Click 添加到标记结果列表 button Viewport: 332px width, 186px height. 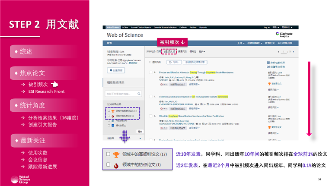(x=195, y=62)
